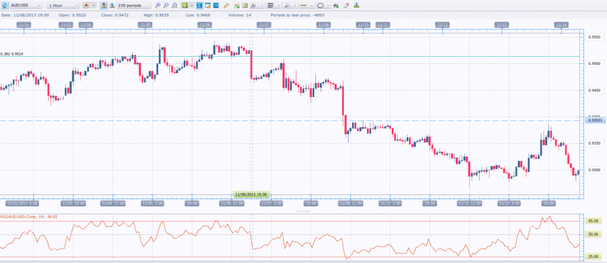Viewport: 607px width, 263px height.
Task: Click the zoom out magnifier icon
Action: [x=167, y=5]
